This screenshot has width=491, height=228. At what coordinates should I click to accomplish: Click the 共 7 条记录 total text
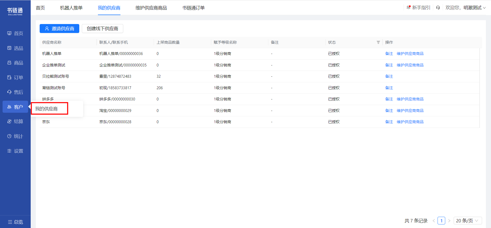click(x=416, y=221)
